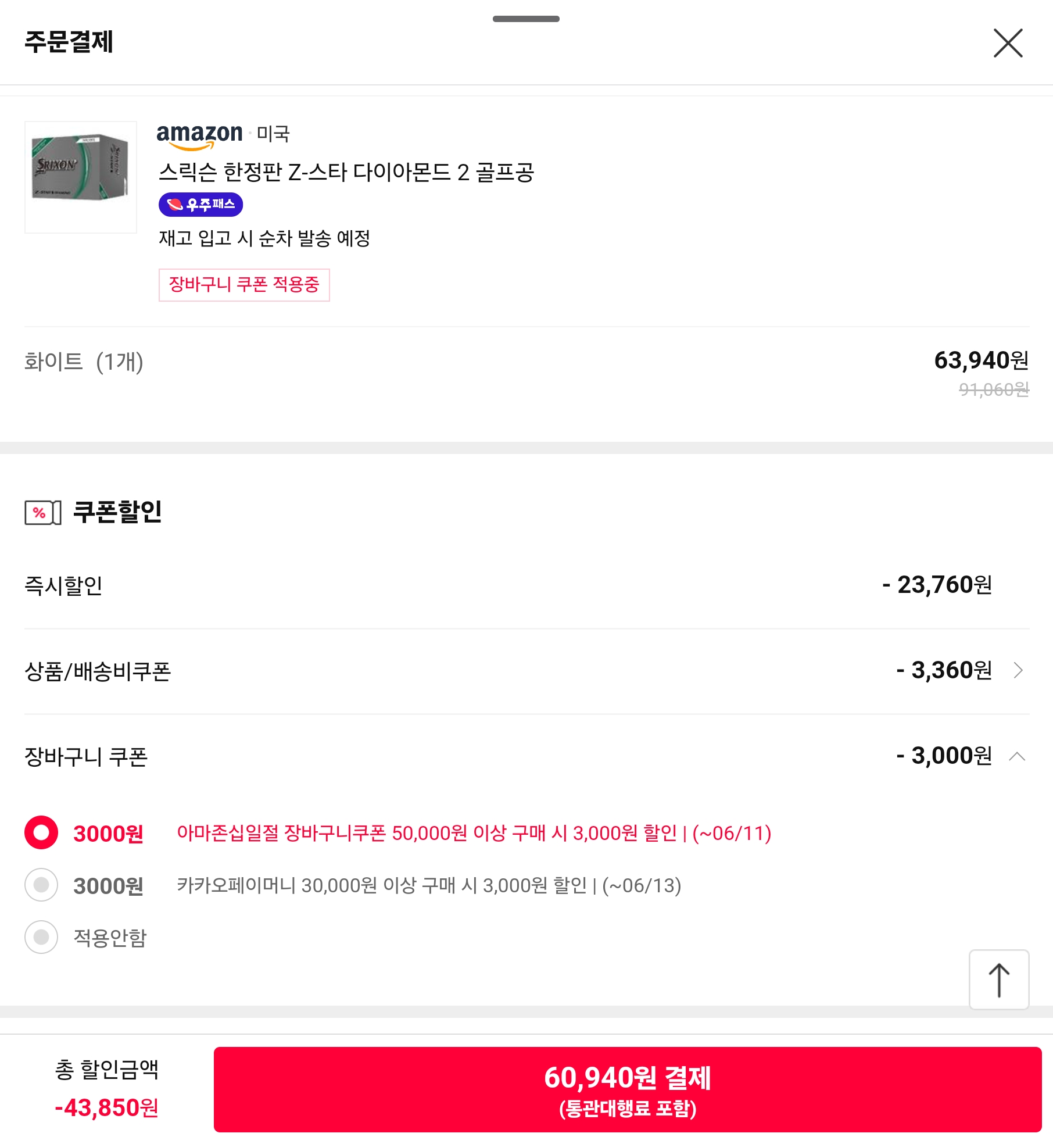
Task: Tap the 총 할인금액 -43,850원 summary
Action: [106, 1089]
